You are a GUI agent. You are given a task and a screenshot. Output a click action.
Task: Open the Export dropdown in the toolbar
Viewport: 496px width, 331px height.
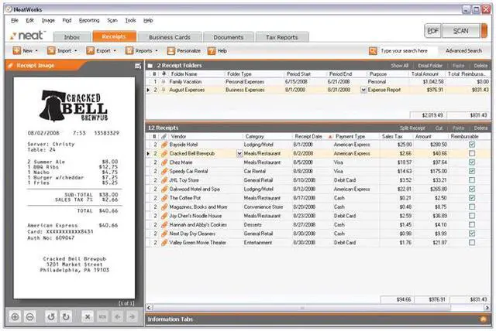(x=102, y=51)
